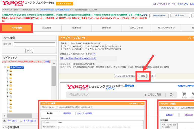194x129 pixels.
Task: Click the 反映 button next to 編集
Action: [152, 76]
